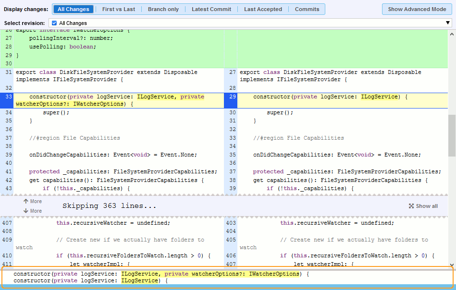Toggle the All Changes revision checkbox

tap(54, 23)
